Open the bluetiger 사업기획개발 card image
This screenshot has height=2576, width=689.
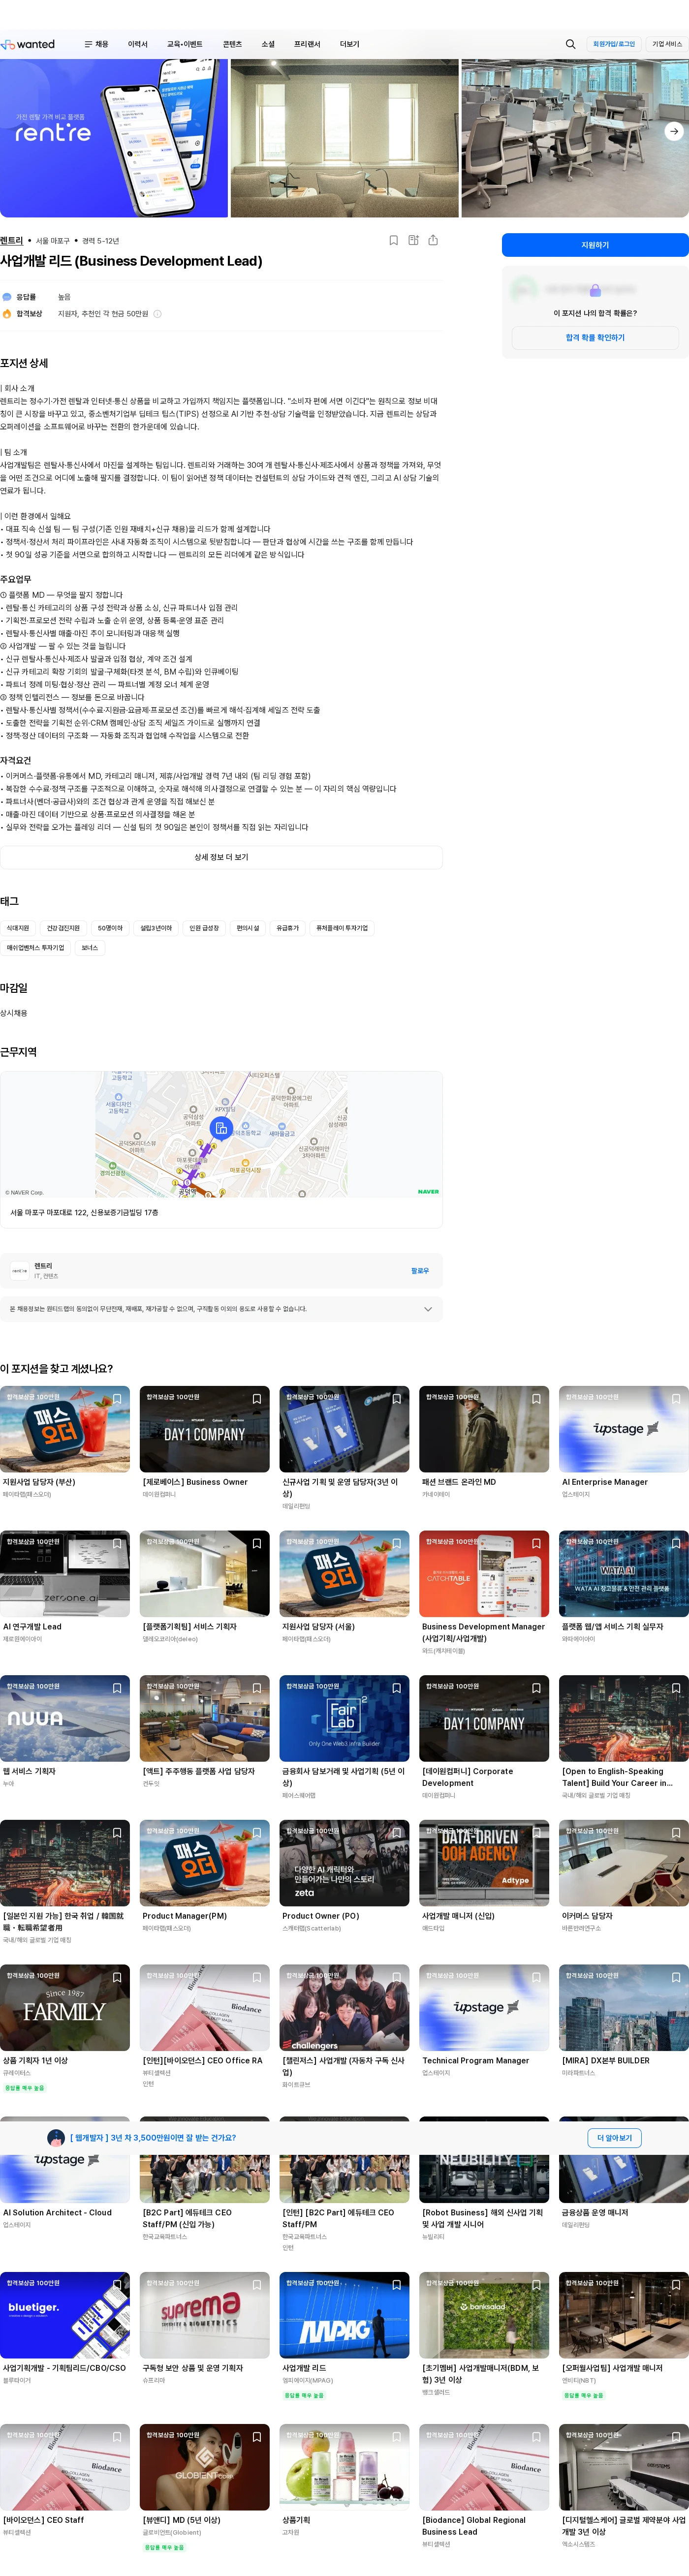[x=65, y=2315]
